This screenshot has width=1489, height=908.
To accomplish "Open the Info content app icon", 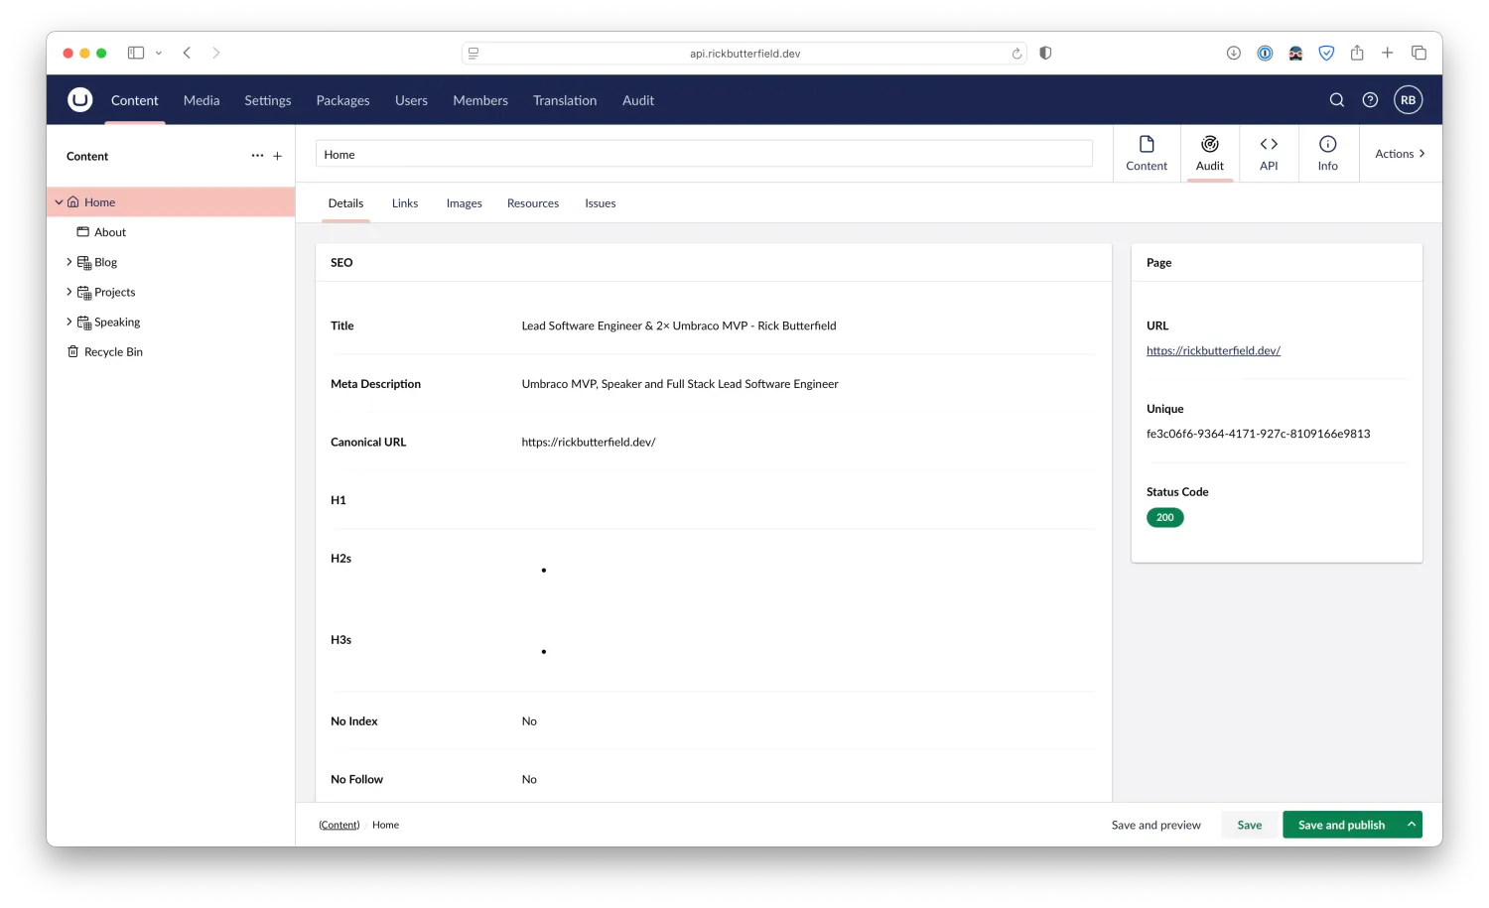I will [1328, 153].
